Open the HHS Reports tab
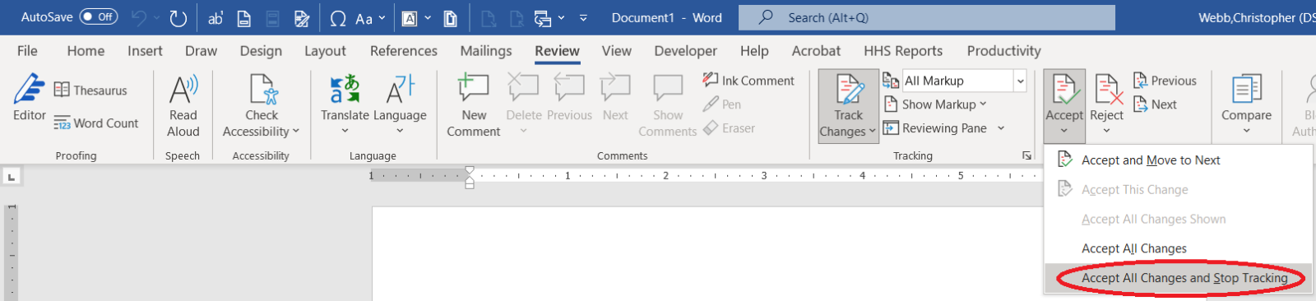Viewport: 1316px width, 301px height. [903, 51]
